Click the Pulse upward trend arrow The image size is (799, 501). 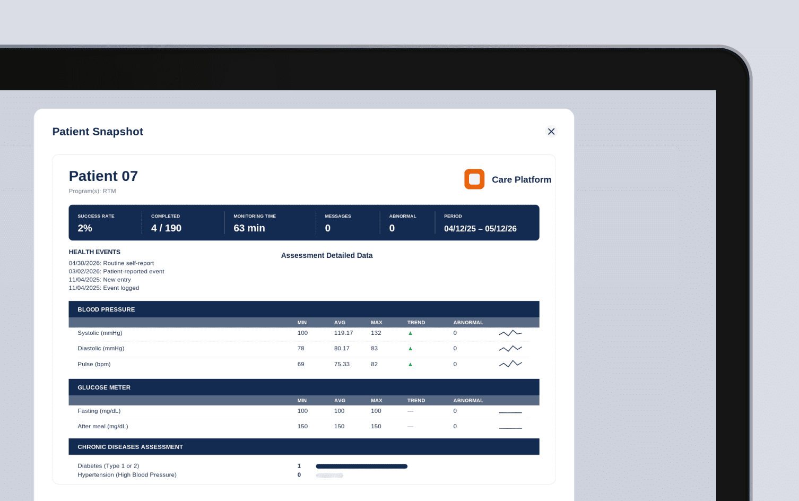pyautogui.click(x=410, y=365)
